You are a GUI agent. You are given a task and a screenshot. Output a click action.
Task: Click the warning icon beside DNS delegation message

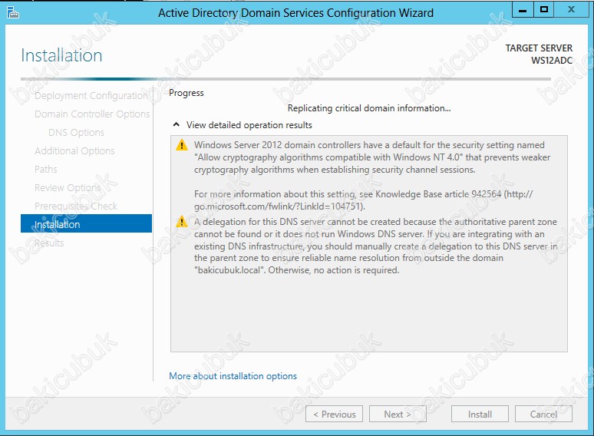tap(182, 222)
